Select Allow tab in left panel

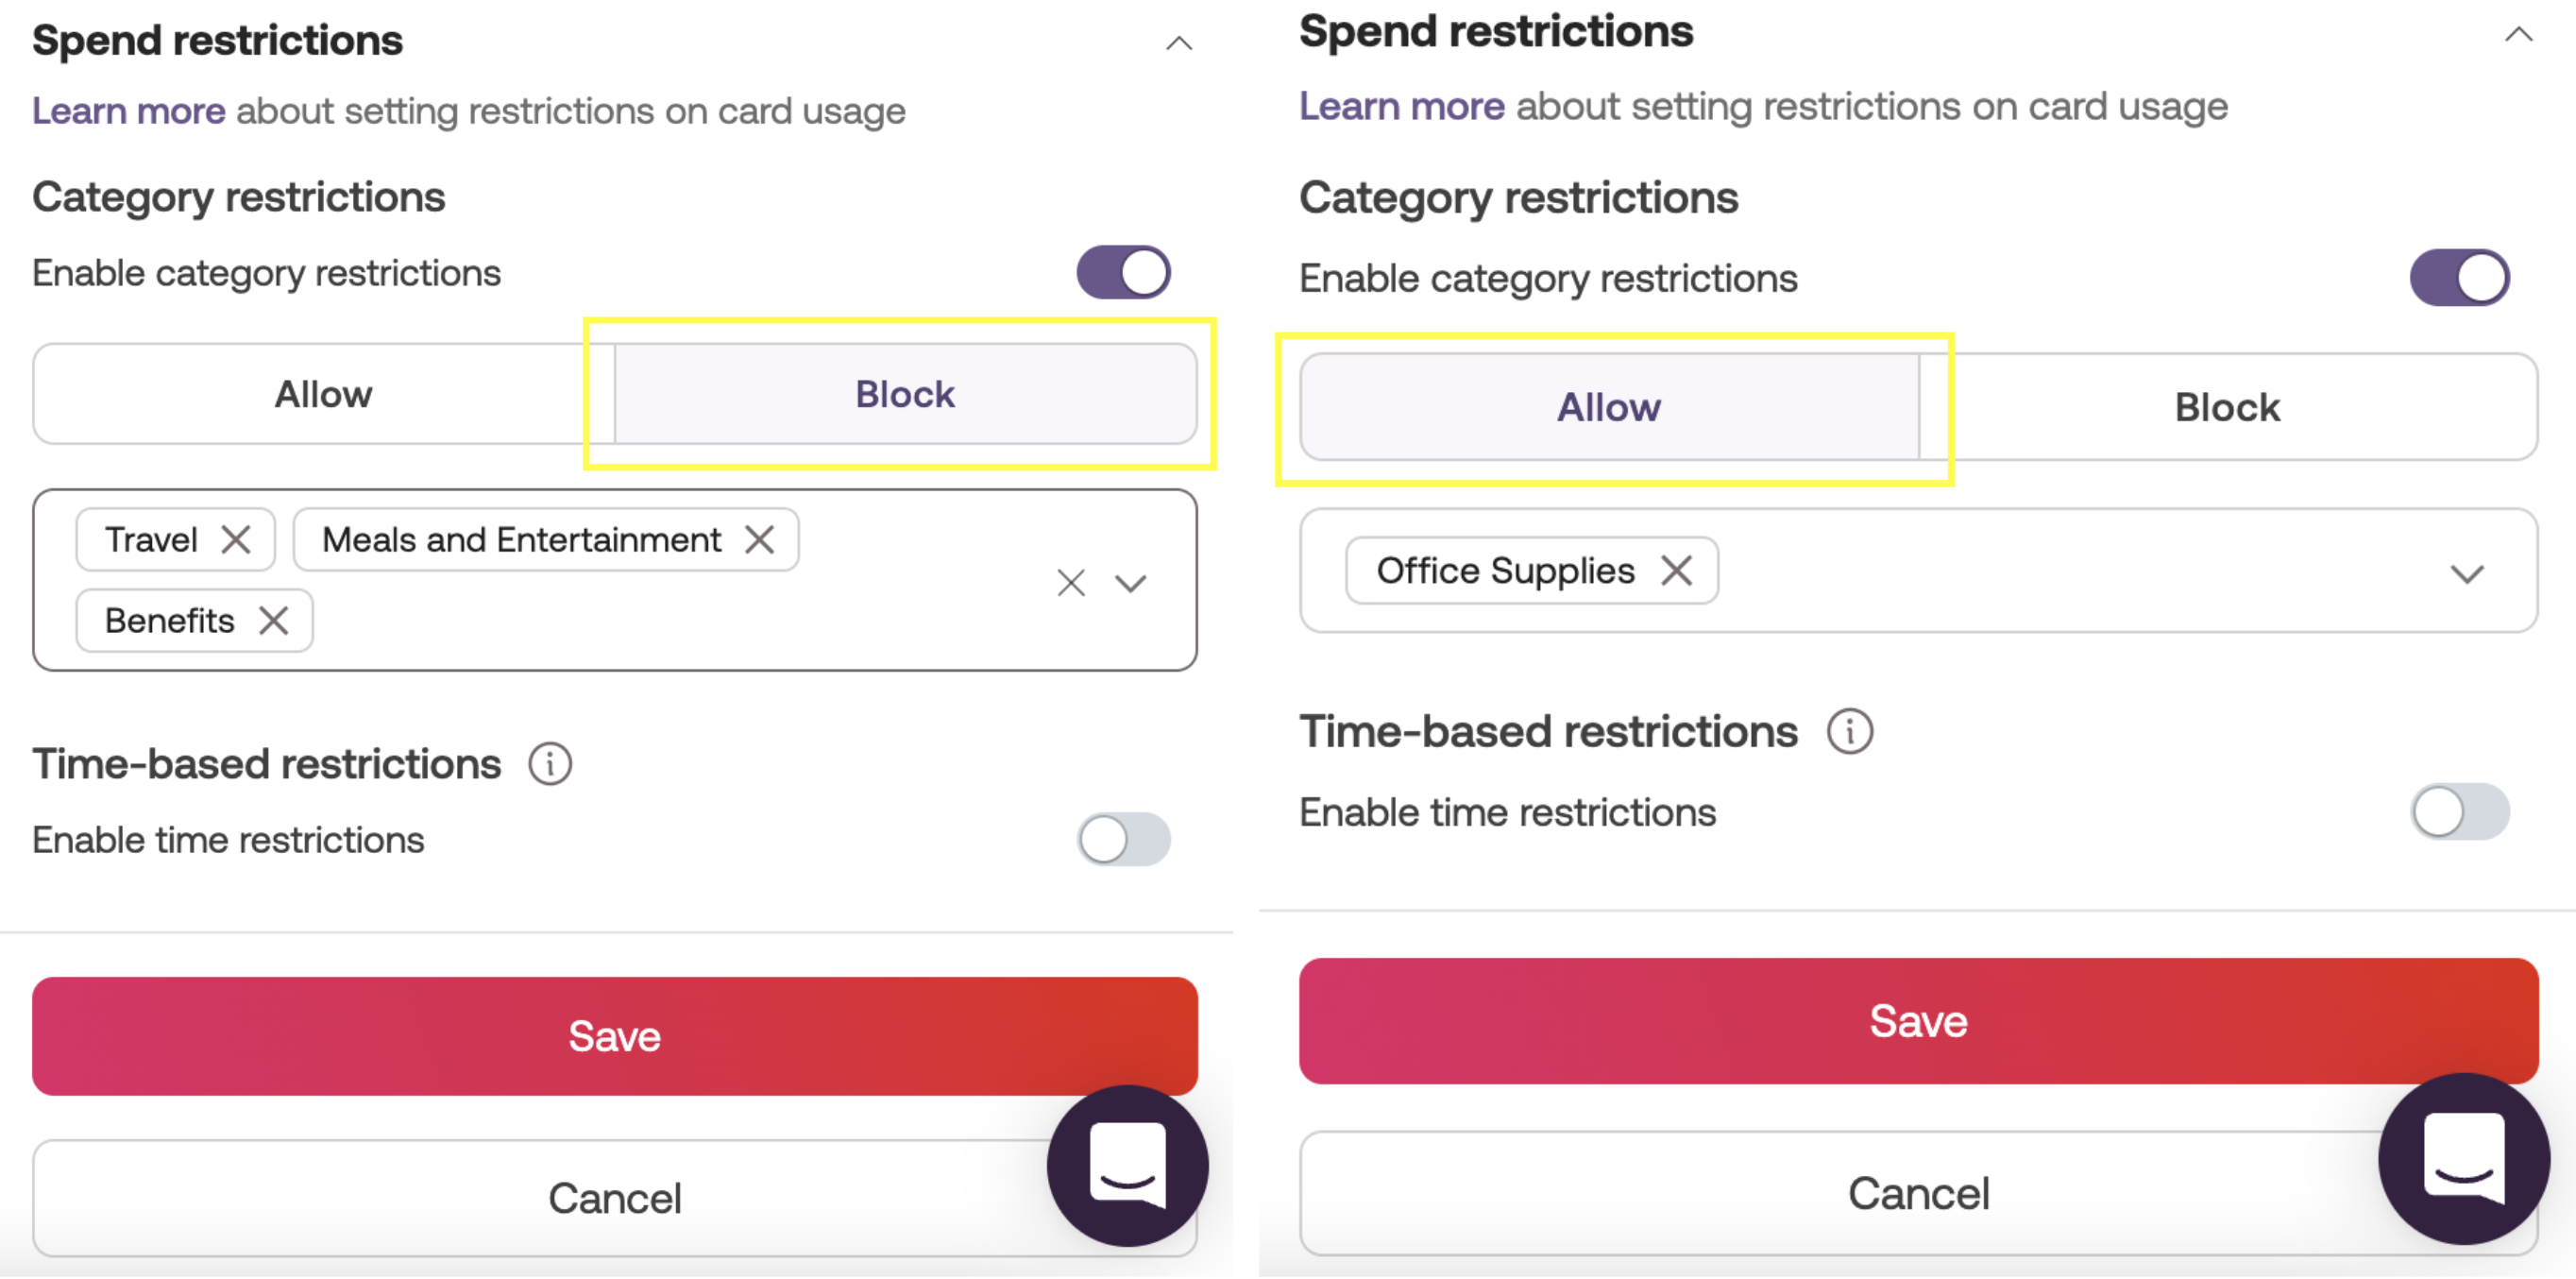click(x=323, y=395)
